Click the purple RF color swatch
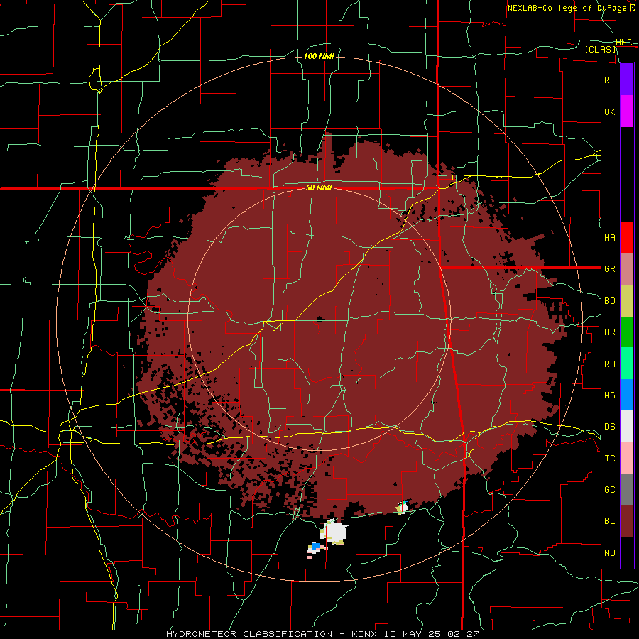This screenshot has width=639, height=639. (x=627, y=79)
